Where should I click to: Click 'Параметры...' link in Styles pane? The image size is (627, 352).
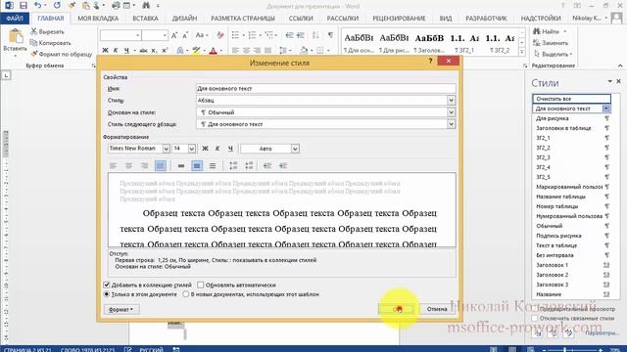(602, 332)
